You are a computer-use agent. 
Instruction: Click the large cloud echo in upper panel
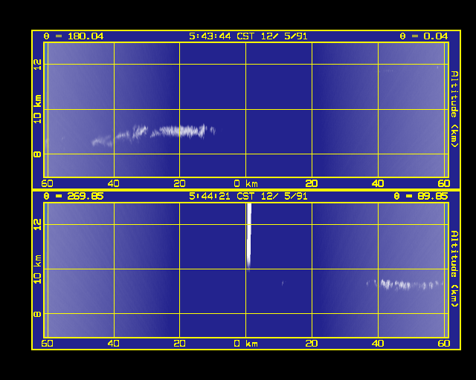pyautogui.click(x=154, y=135)
